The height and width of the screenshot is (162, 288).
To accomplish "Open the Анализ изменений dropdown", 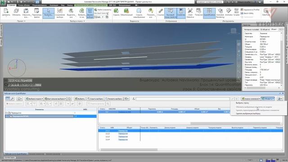I will click(x=251, y=99).
